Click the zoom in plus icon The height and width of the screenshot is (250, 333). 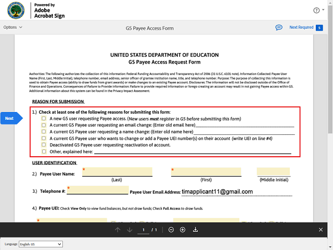183,230
